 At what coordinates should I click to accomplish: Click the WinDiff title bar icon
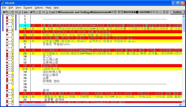click(x=3, y=3)
